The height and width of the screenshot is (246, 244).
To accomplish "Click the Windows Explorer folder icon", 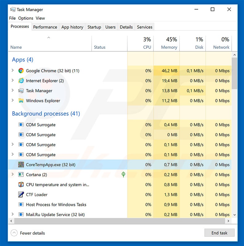I will (21, 101).
